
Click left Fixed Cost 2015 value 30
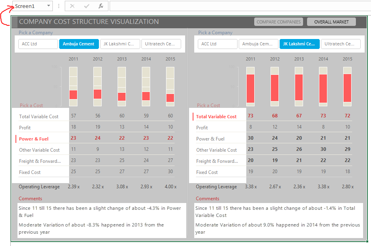[x=170, y=172]
